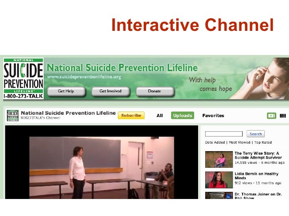This screenshot has height=216, width=289.
Task: Click channel name National Suicide Prevention Lifeline
Action: coord(68,113)
